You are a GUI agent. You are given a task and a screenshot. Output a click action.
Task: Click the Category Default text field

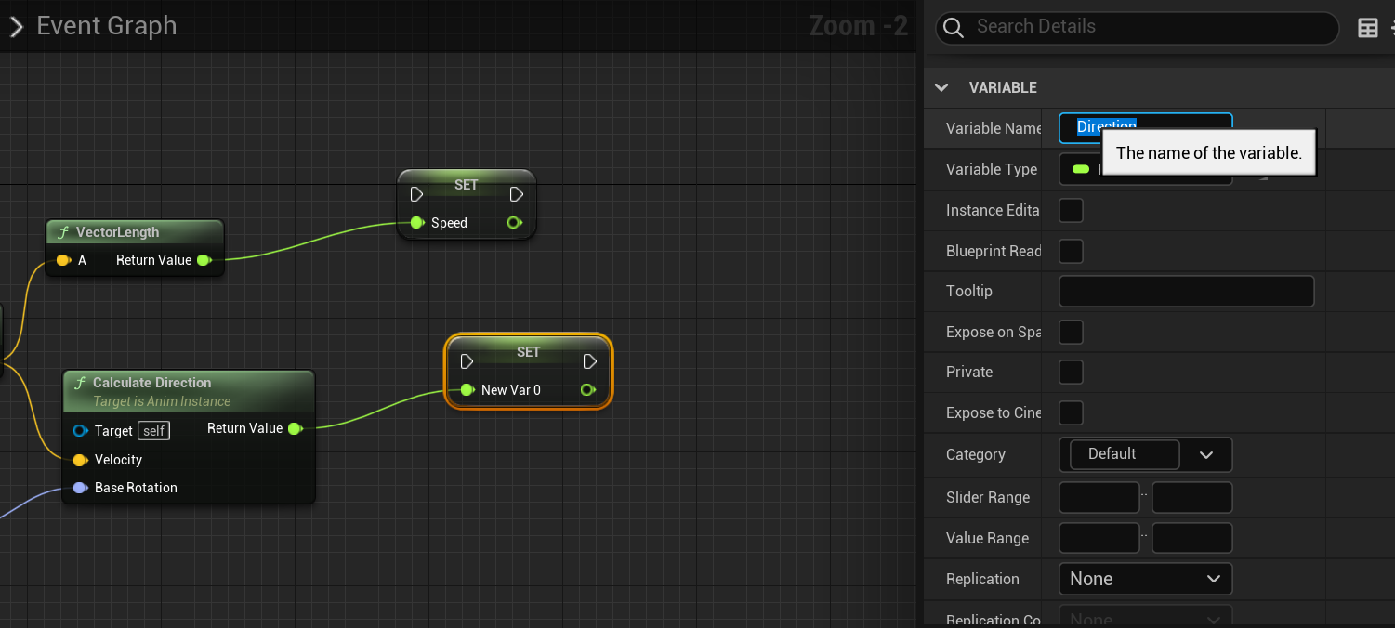pyautogui.click(x=1125, y=454)
